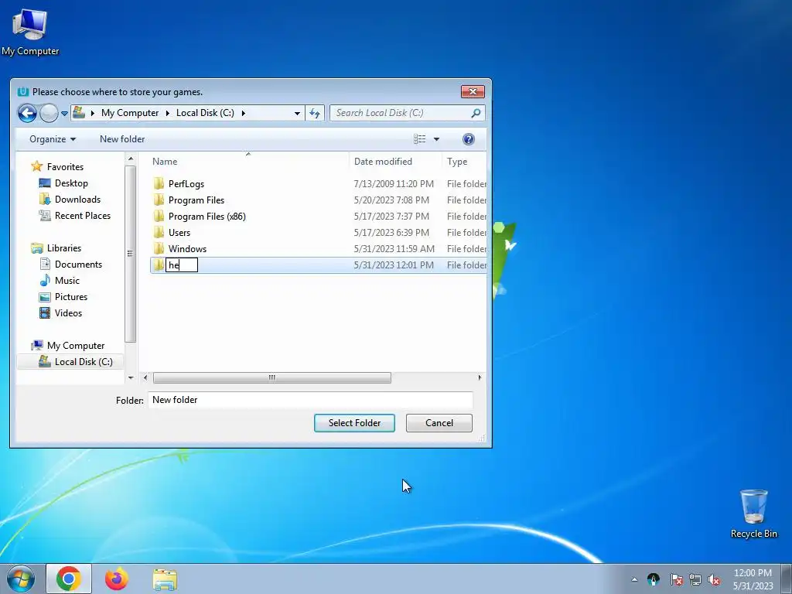
Task: Expand arrow after My Computer breadcrumb
Action: [x=168, y=113]
